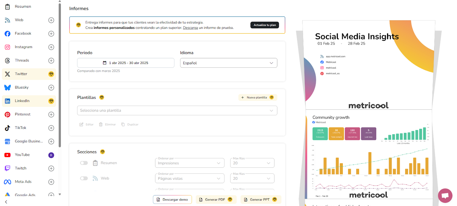Follow the Descarga link for a sample report

coord(191,28)
